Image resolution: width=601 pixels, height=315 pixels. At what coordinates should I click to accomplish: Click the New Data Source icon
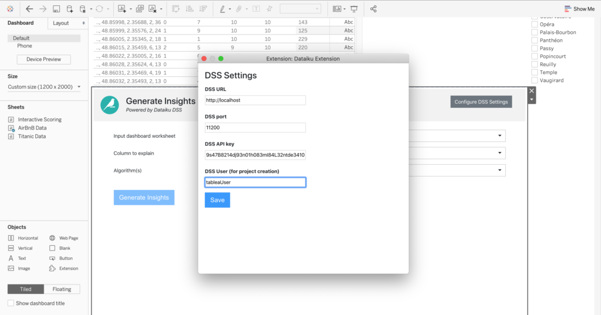(x=69, y=9)
